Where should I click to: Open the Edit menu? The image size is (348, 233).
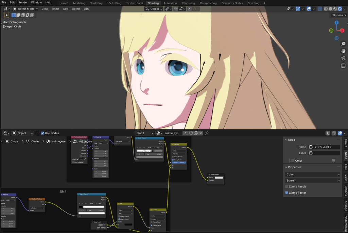pyautogui.click(x=12, y=2)
